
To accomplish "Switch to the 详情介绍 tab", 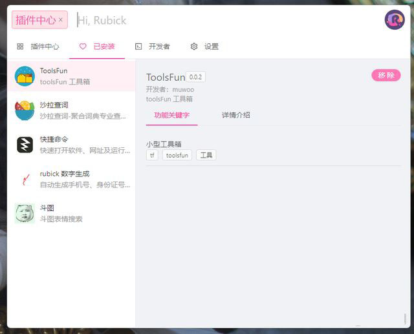I will coord(235,115).
